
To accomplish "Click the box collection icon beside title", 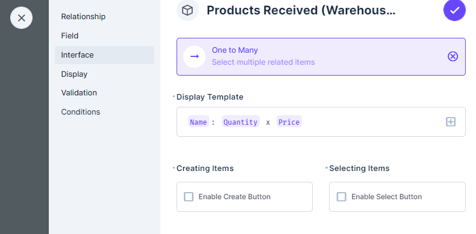I will (187, 10).
